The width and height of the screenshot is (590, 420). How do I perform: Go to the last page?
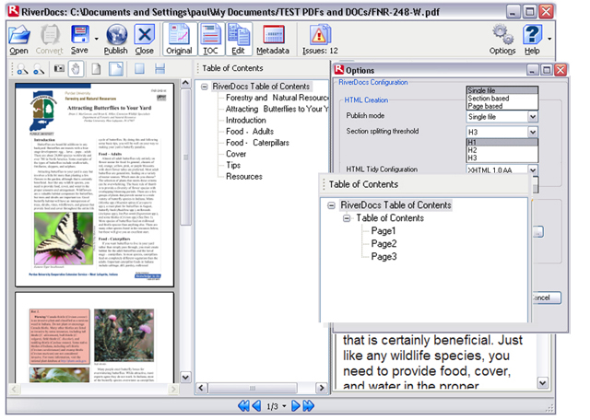point(309,406)
